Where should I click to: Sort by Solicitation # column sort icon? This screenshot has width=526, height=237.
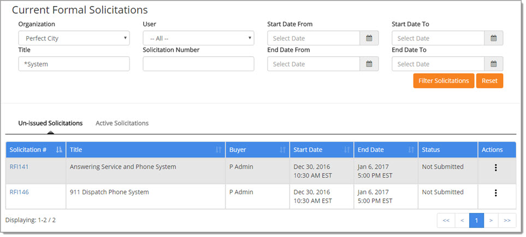coord(59,150)
